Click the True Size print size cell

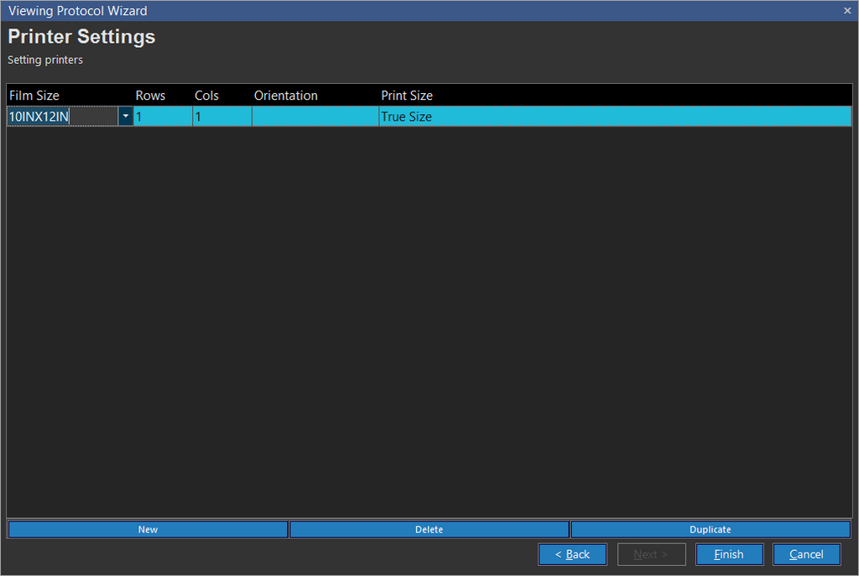pyautogui.click(x=614, y=117)
